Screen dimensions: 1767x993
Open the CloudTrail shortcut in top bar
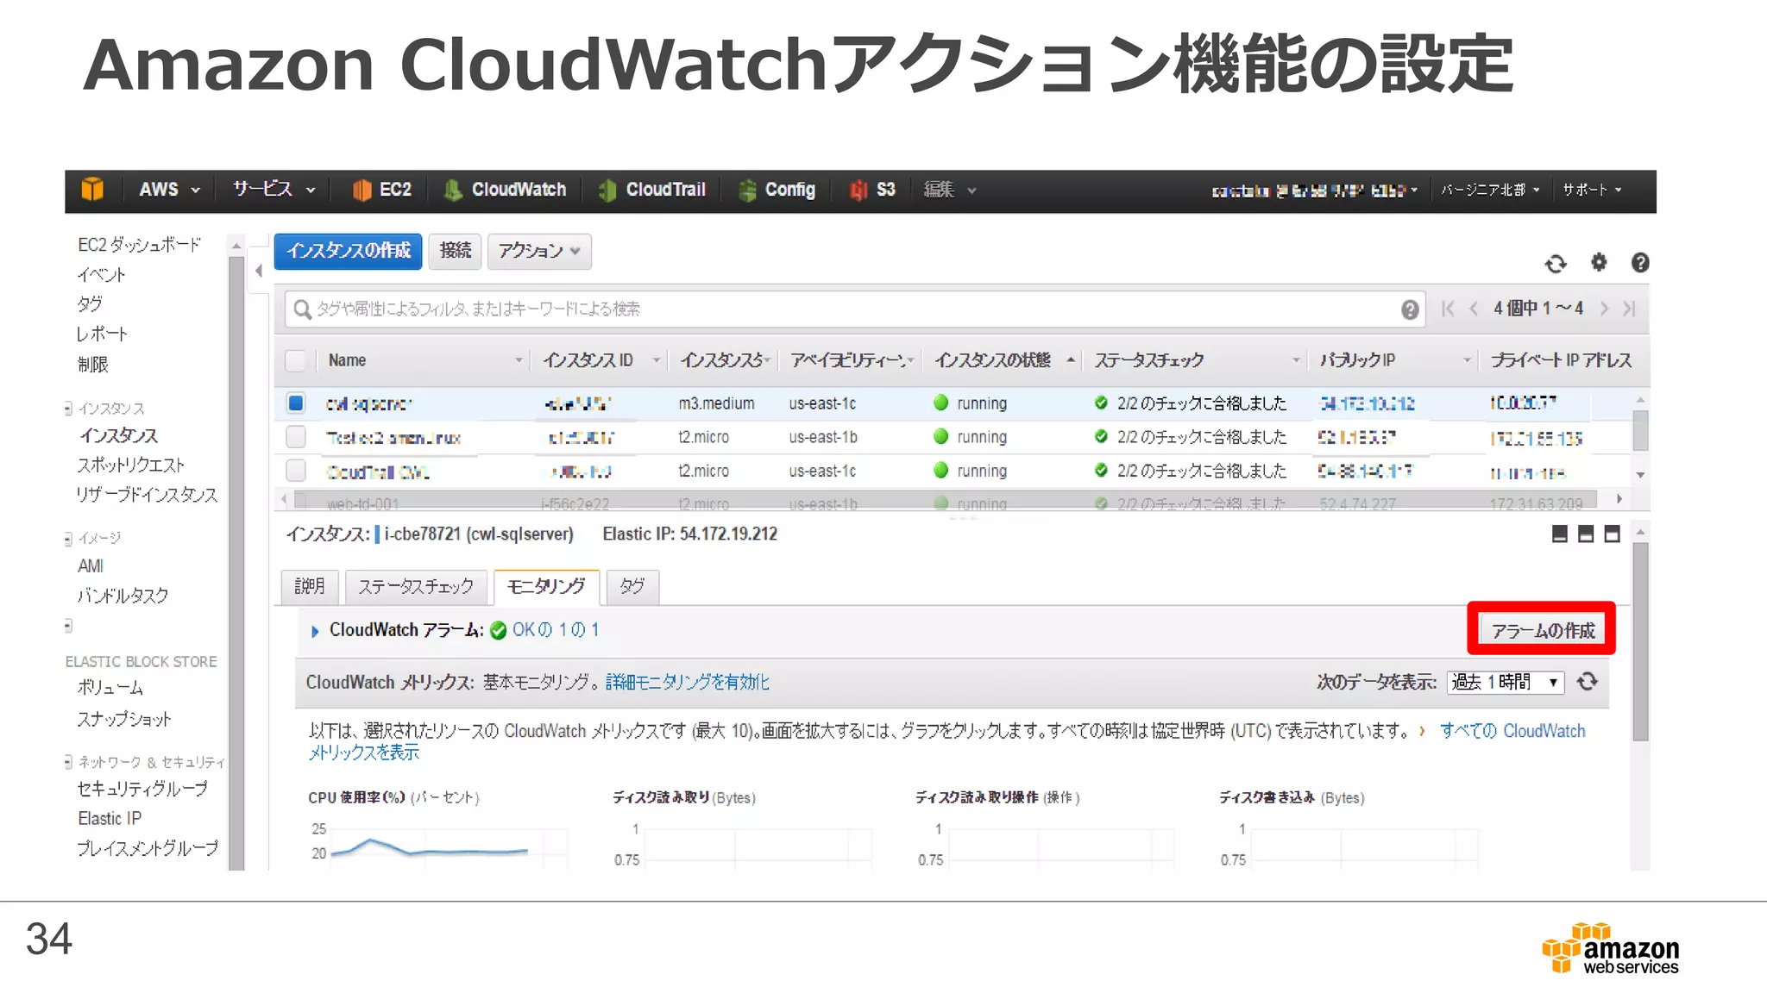(652, 190)
